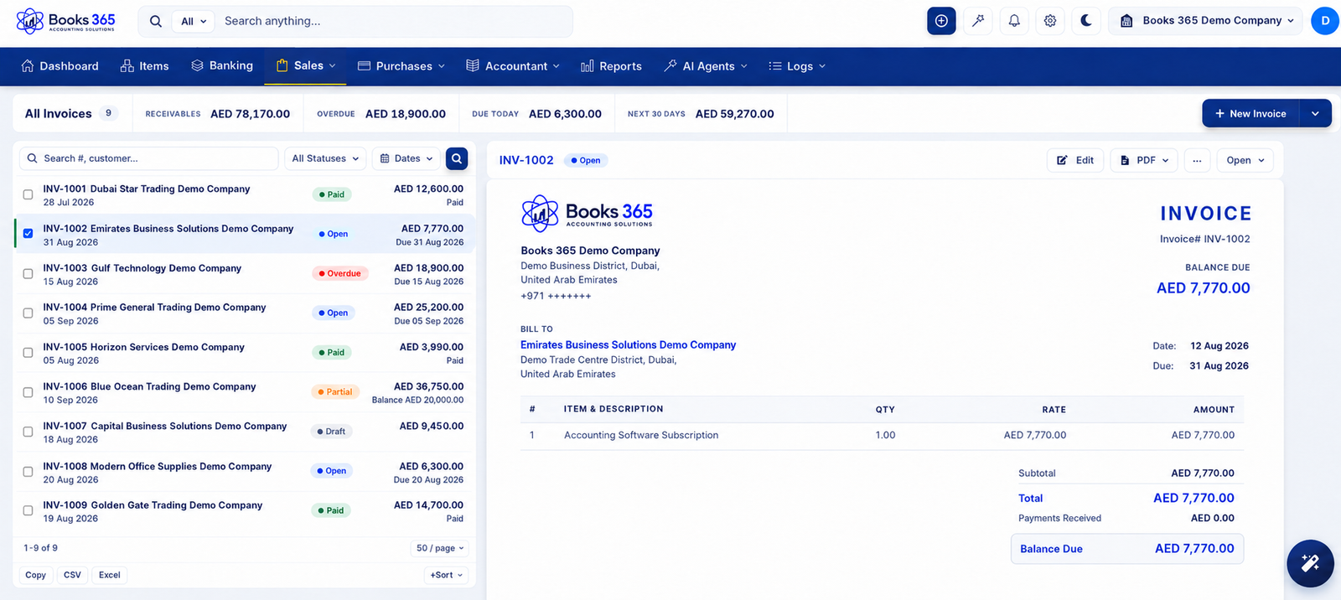
Task: Select INV-1003 Gulf Technology Demo Company row
Action: point(244,274)
